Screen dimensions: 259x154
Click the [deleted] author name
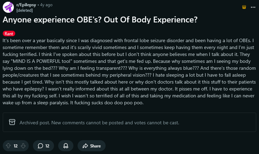pos(24,10)
